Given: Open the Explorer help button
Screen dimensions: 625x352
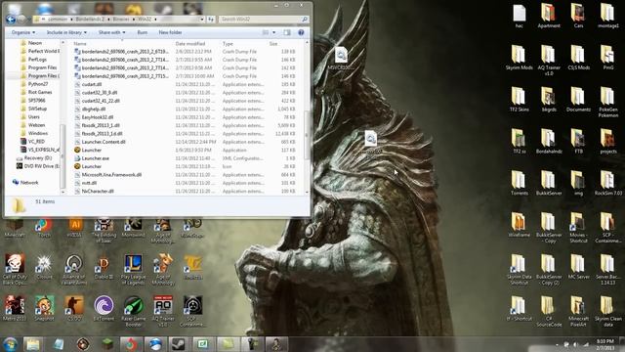Looking at the screenshot, I should pyautogui.click(x=301, y=32).
